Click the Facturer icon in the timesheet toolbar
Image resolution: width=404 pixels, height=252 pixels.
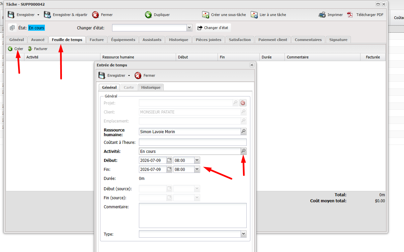(x=30, y=49)
